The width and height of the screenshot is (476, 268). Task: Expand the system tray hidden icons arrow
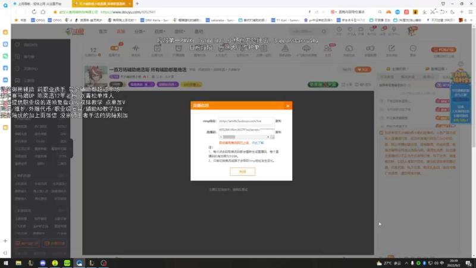point(406,263)
